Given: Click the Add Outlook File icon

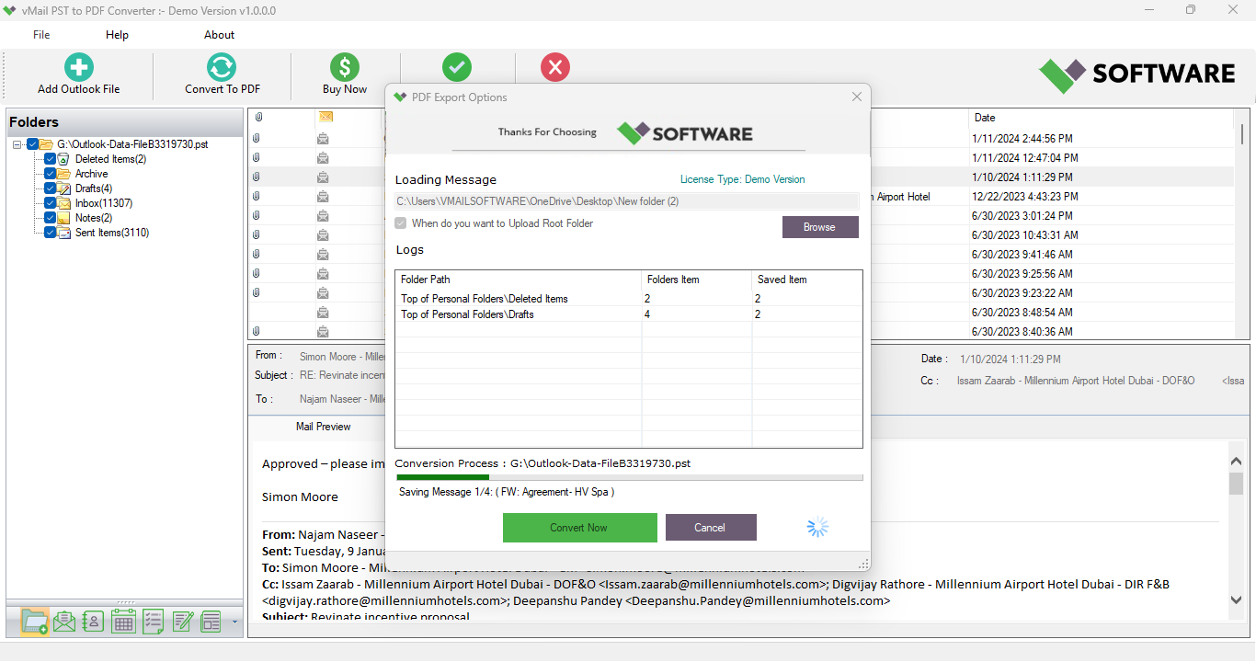Looking at the screenshot, I should click(78, 66).
